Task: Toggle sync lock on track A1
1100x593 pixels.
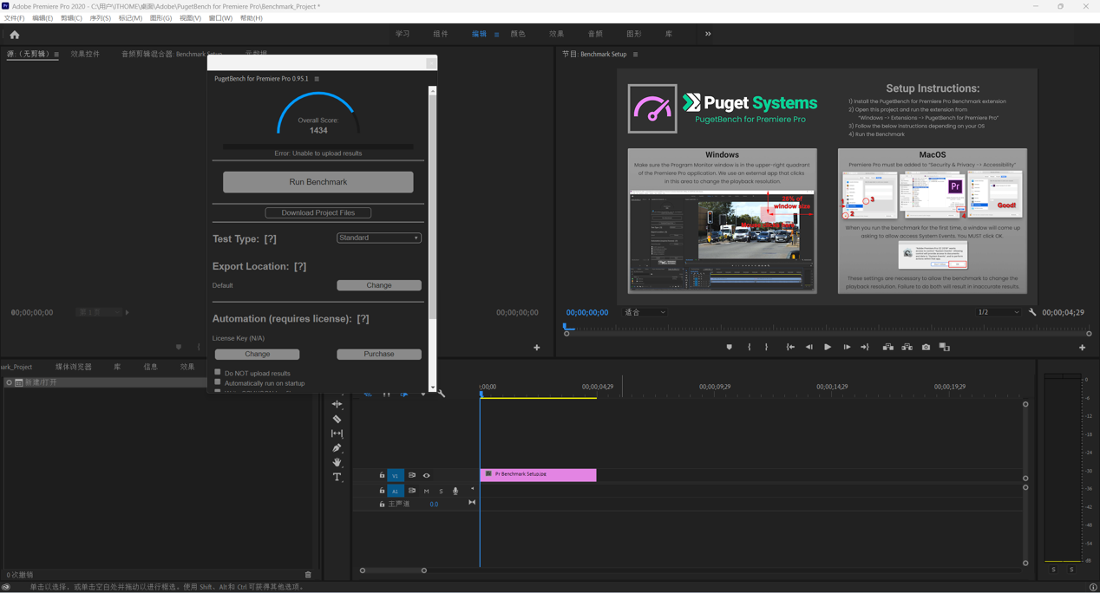Action: pyautogui.click(x=412, y=491)
